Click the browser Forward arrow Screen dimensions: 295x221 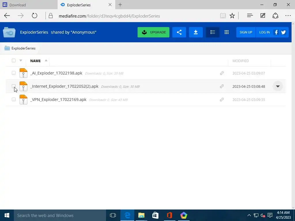coord(21,16)
